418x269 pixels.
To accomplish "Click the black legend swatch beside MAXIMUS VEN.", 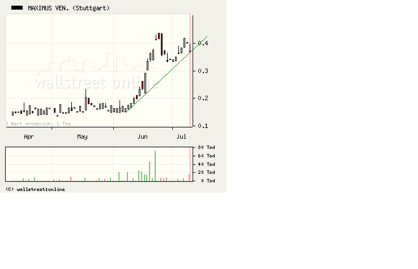I will [x=17, y=8].
